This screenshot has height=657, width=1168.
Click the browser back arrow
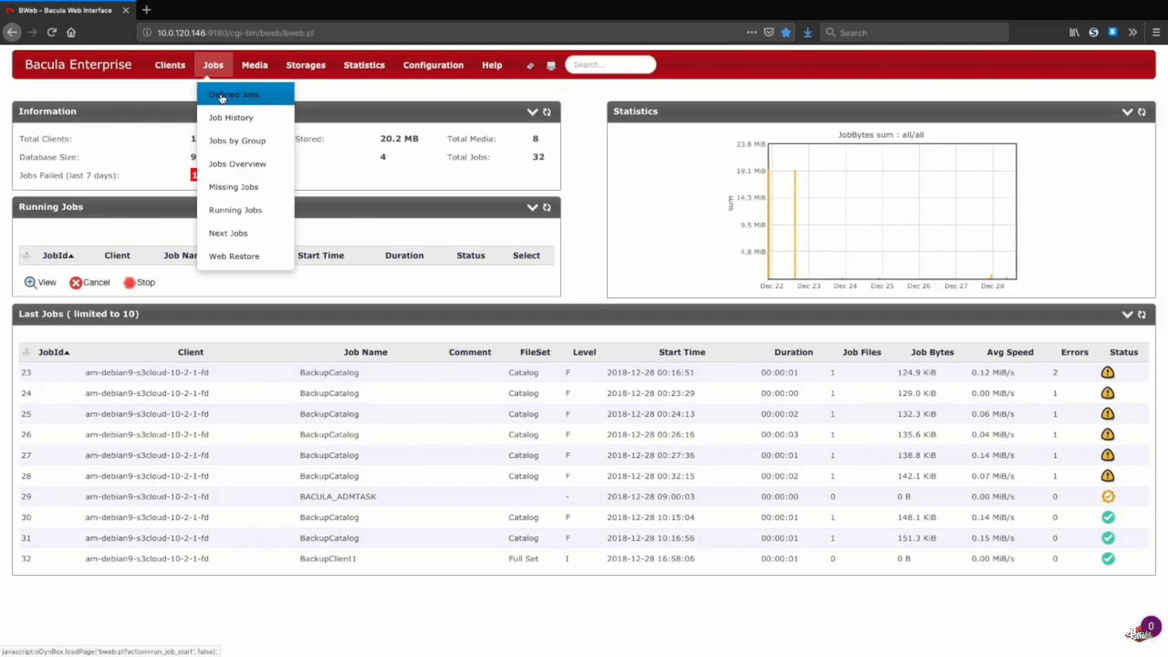tap(12, 32)
